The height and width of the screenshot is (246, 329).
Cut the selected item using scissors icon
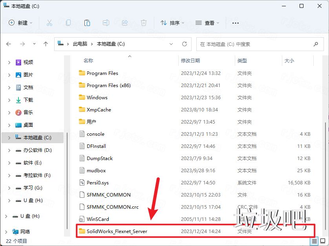[49, 23]
